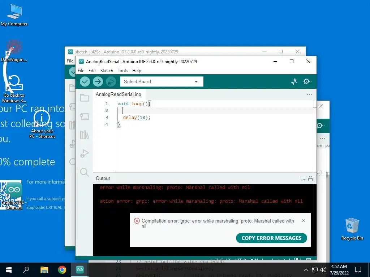Screen dimensions: 370x277
Task: Open About your PC shortcut
Action: click(x=42, y=124)
